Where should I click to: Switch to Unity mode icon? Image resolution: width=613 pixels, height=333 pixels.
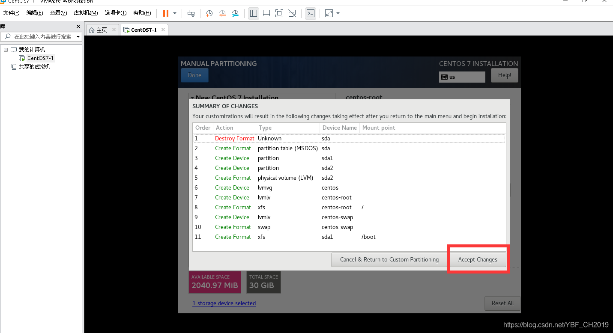tap(292, 13)
